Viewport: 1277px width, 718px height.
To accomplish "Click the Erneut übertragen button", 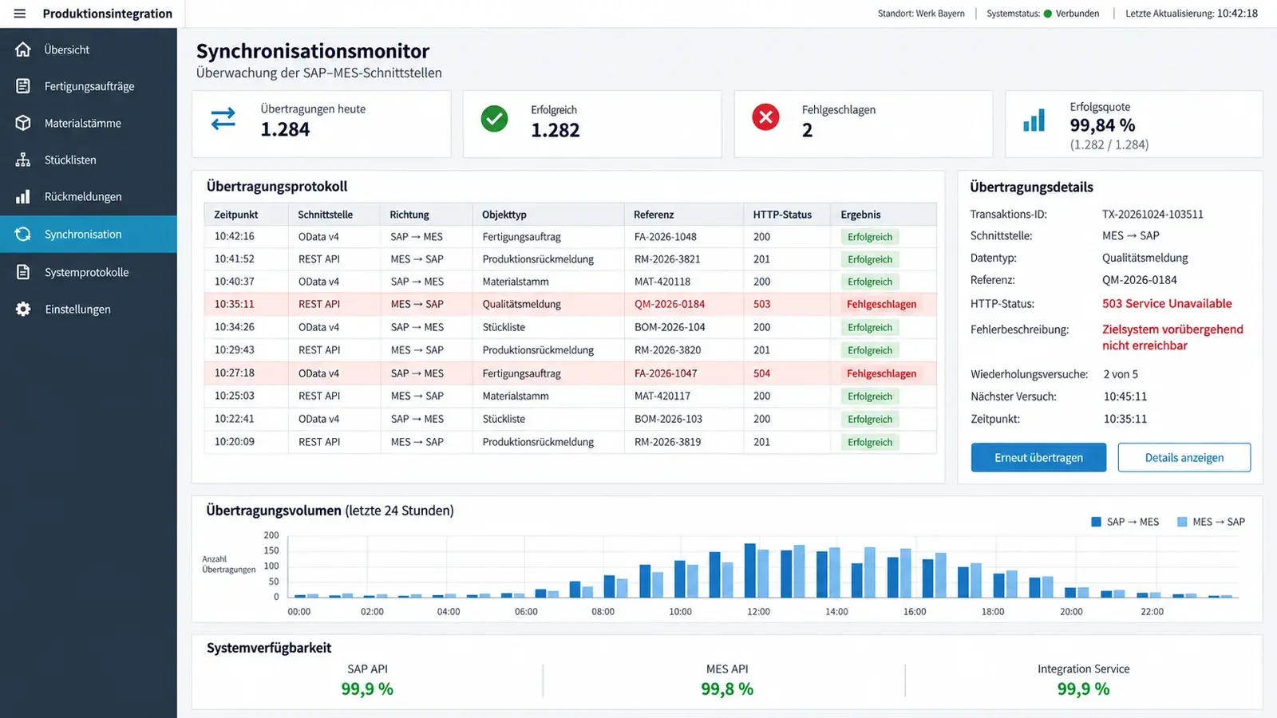I will point(1038,457).
